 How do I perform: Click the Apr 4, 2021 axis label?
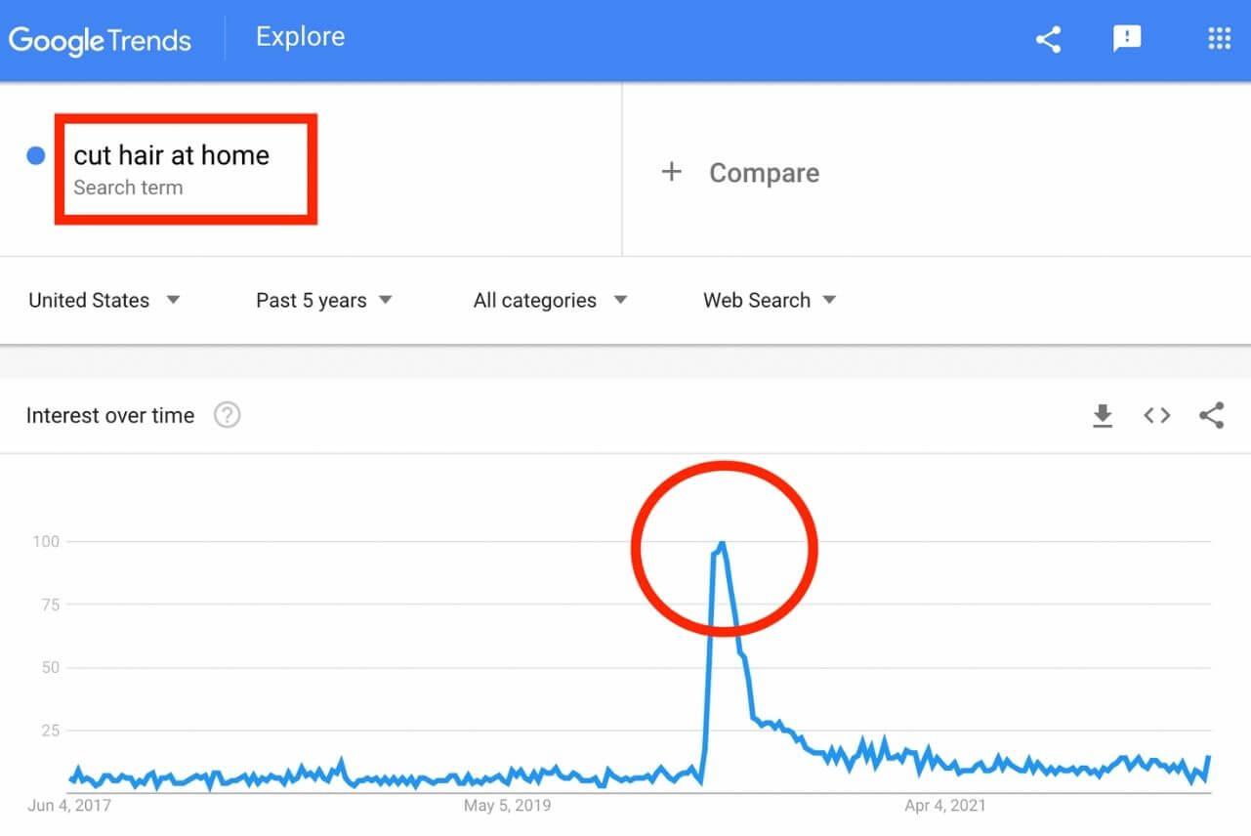coord(945,806)
